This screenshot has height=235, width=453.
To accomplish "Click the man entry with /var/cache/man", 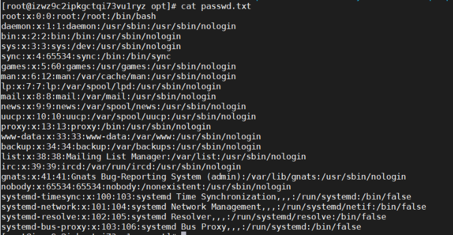I will [x=118, y=76].
